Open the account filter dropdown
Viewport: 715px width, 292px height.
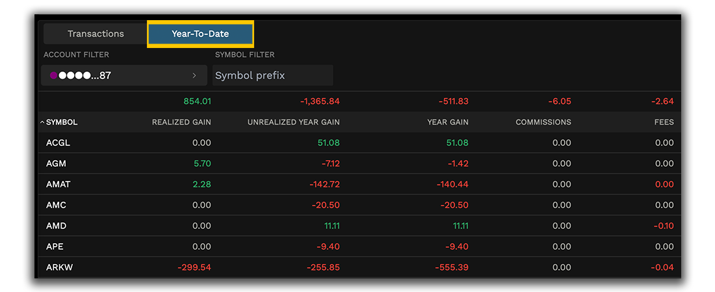(x=123, y=75)
